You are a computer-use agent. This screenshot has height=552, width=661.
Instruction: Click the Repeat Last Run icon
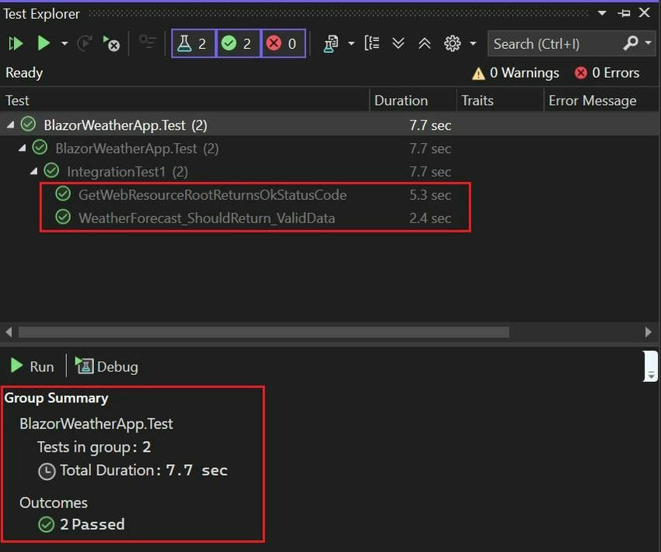[83, 44]
